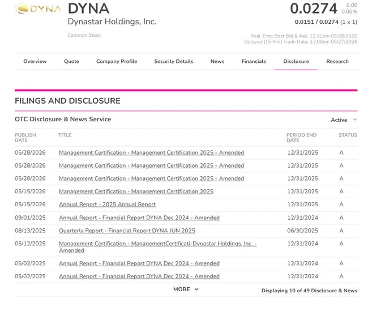Open Management Certification 2025 non-amended filing
Image resolution: width=385 pixels, height=315 pixels.
(x=136, y=191)
